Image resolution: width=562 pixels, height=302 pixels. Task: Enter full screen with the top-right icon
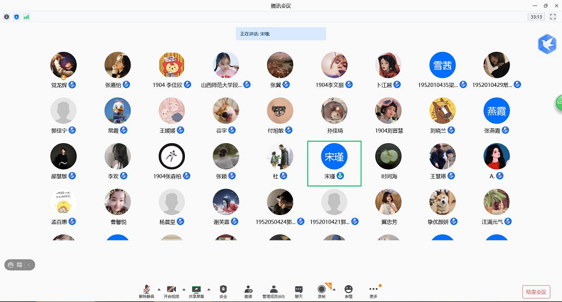pyautogui.click(x=553, y=17)
